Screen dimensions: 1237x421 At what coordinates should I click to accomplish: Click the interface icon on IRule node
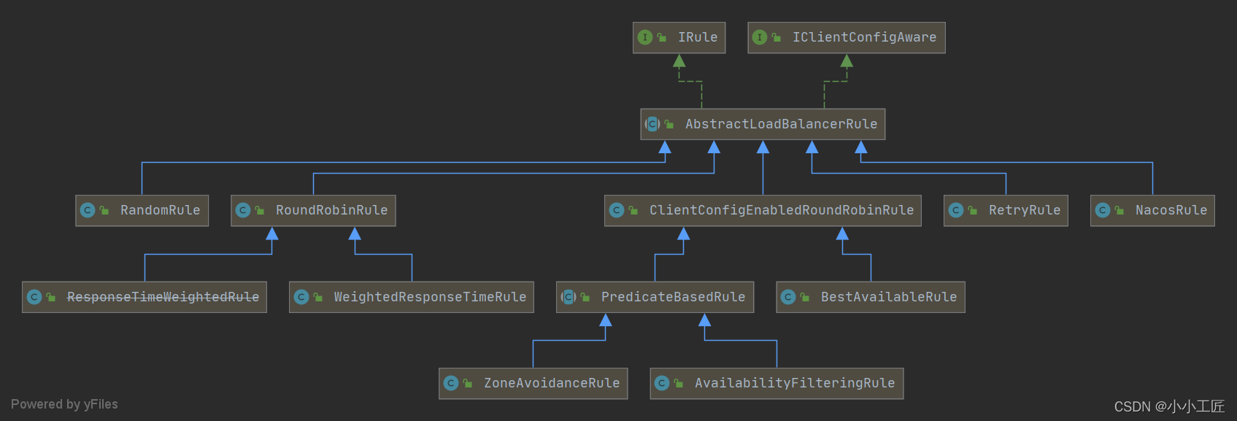tap(644, 37)
